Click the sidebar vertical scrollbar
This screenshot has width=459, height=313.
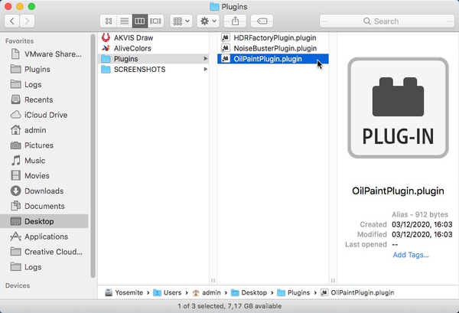93,156
